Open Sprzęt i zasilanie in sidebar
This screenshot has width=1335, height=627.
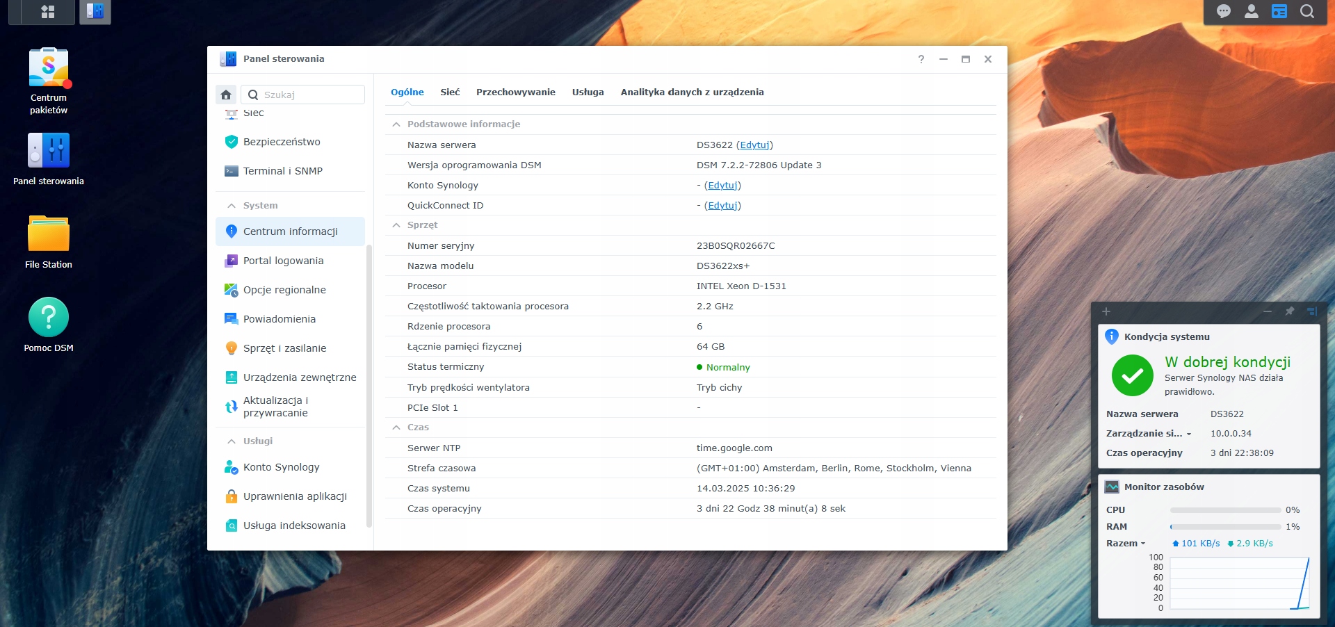[x=291, y=348]
